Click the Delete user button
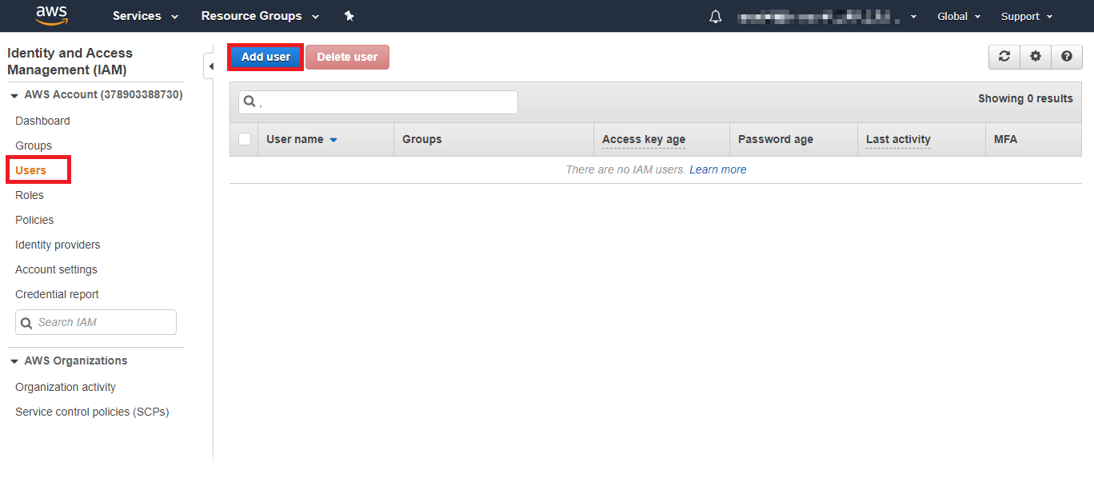1094x482 pixels. pos(347,57)
